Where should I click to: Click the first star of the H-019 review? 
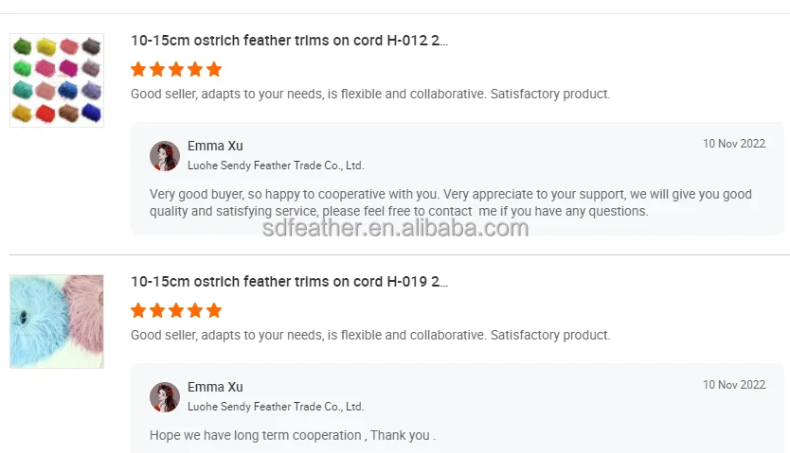138,310
